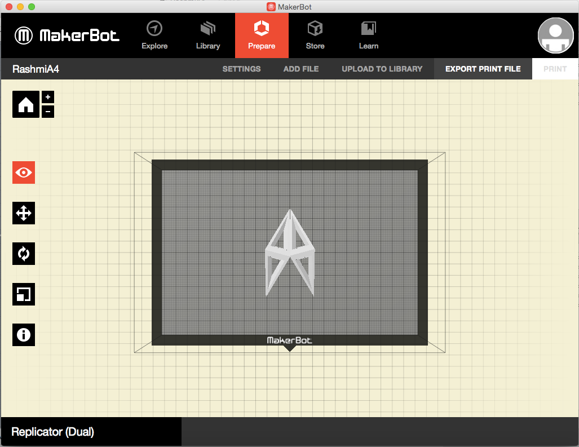Open the model info icon
The height and width of the screenshot is (447, 579).
(24, 335)
